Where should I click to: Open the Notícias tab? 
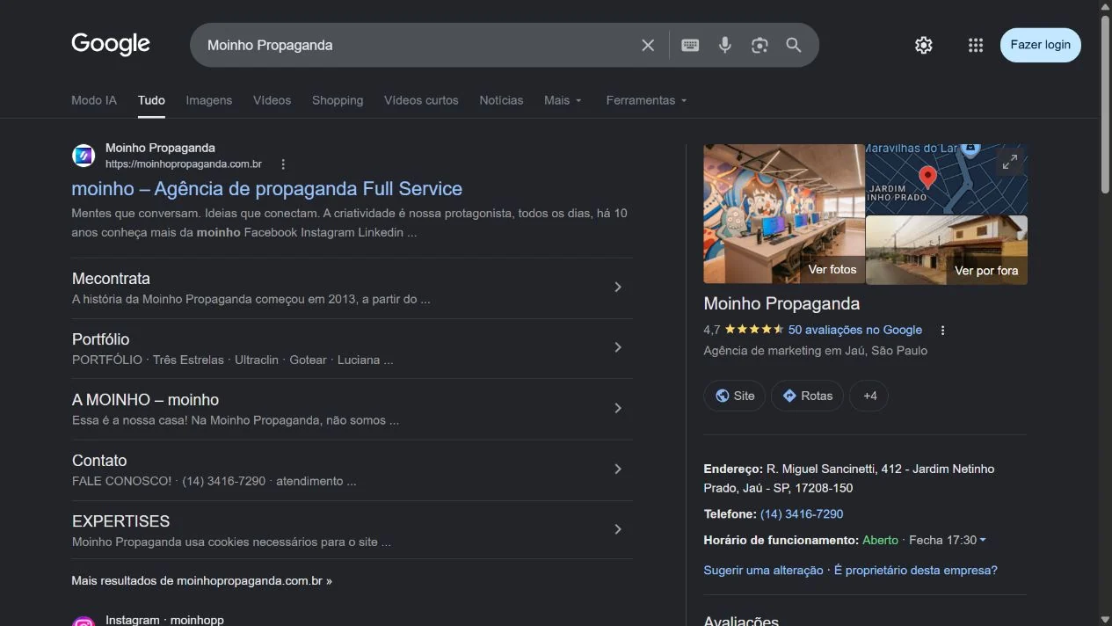click(501, 100)
